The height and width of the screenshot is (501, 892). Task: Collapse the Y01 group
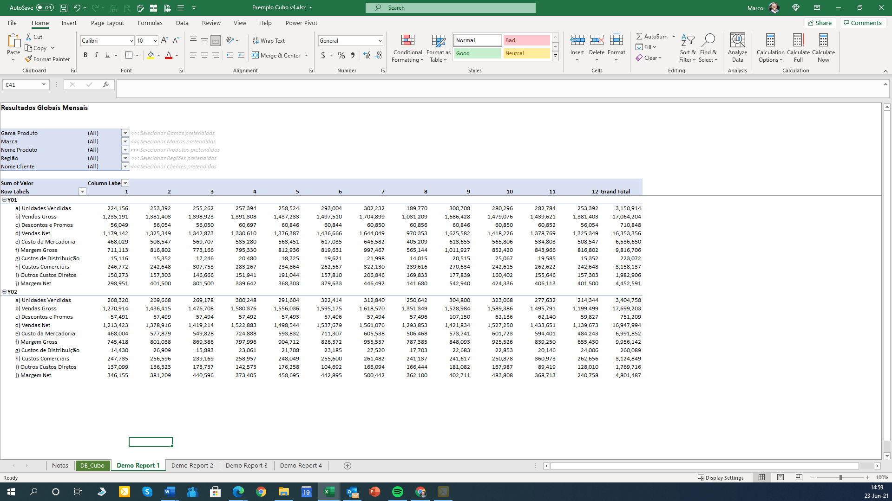[5, 200]
